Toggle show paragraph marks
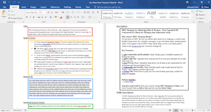 98,12
